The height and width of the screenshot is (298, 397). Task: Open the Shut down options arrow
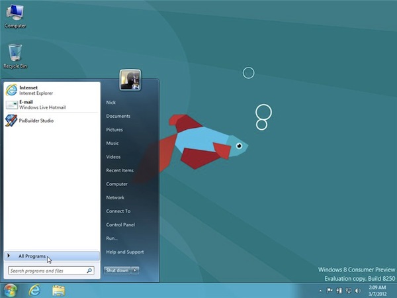pos(135,270)
